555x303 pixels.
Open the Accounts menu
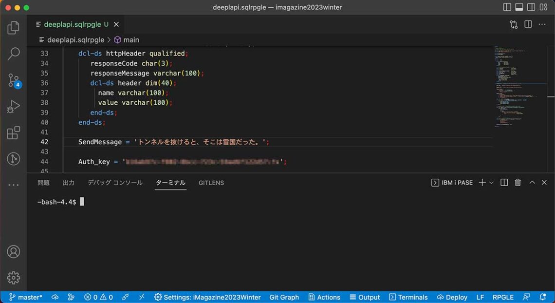click(x=14, y=252)
